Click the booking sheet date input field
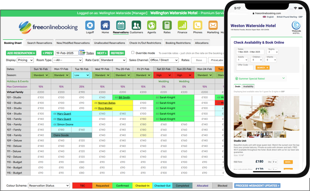Screen dimensions: 310x191 click(67, 53)
